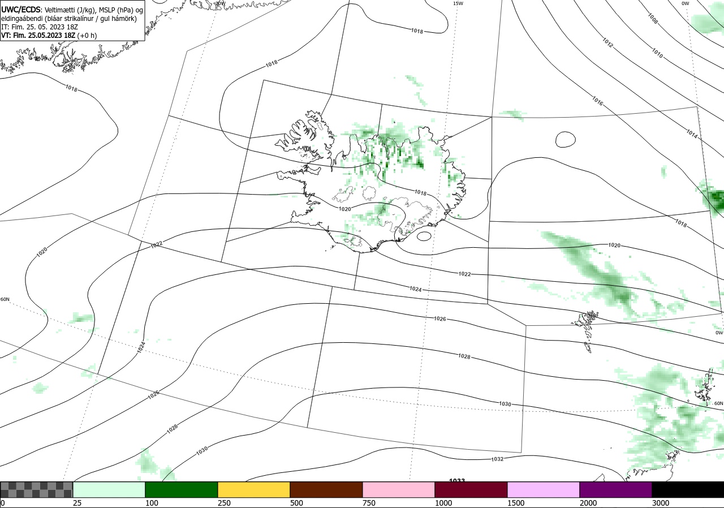
Task: Click the legend value 750
Action: pyautogui.click(x=369, y=503)
